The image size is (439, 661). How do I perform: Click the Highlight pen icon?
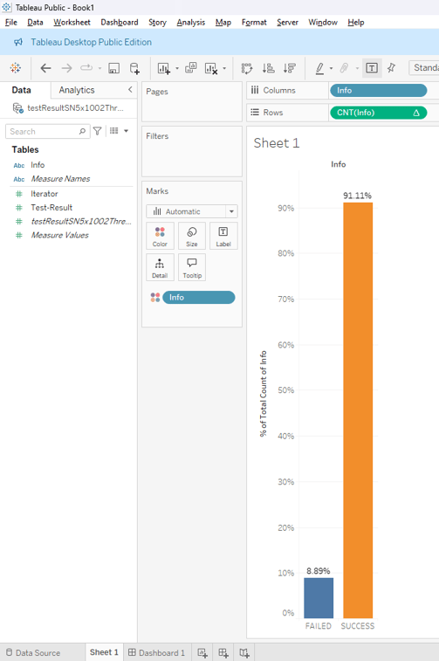(x=319, y=68)
